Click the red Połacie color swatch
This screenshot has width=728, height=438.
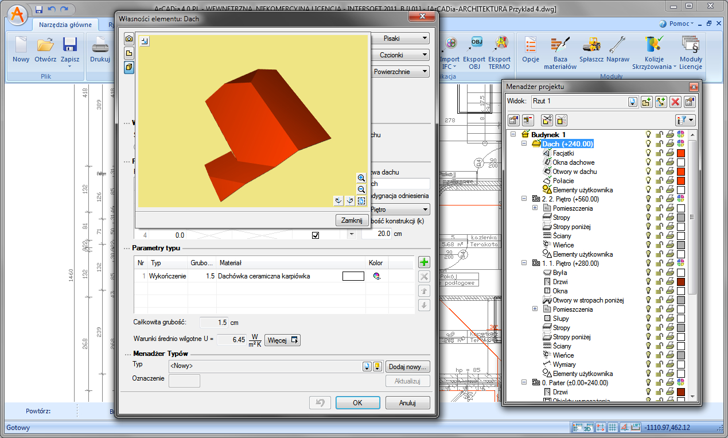click(x=681, y=181)
